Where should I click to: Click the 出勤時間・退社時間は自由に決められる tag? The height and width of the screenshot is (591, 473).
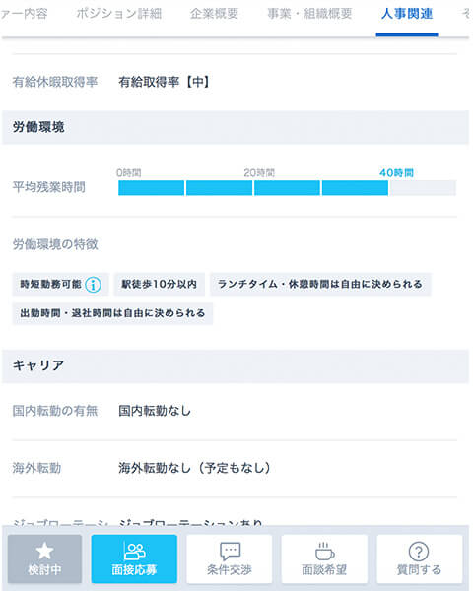point(112,313)
